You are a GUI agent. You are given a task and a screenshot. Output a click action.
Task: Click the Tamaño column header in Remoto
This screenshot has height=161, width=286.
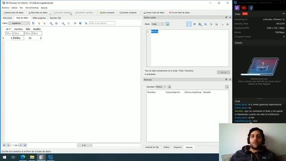(x=207, y=92)
